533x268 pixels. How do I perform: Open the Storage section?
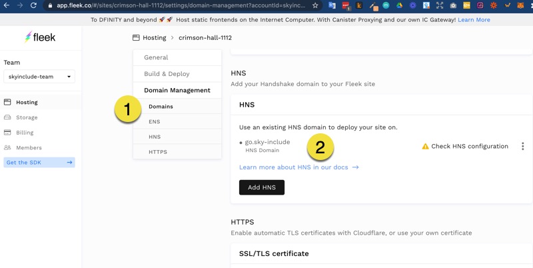[x=27, y=117]
